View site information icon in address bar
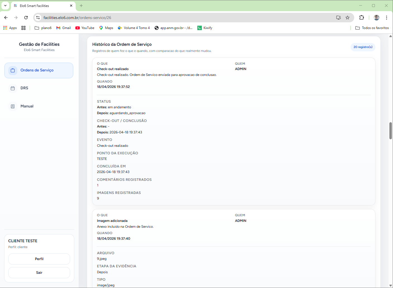The height and width of the screenshot is (288, 393). click(x=38, y=18)
